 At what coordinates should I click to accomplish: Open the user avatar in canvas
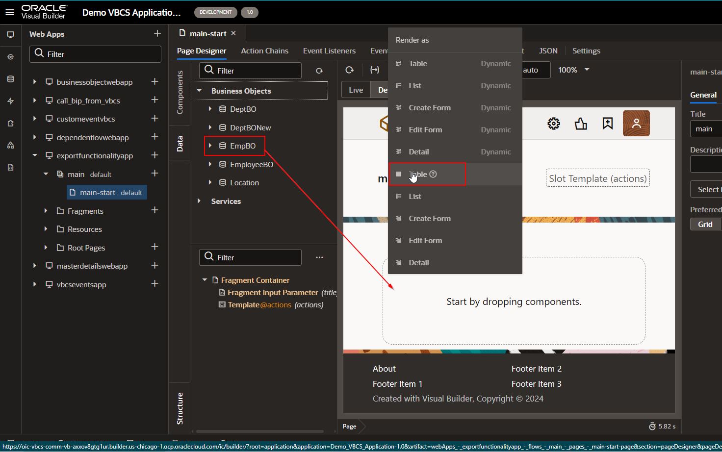pyautogui.click(x=636, y=123)
